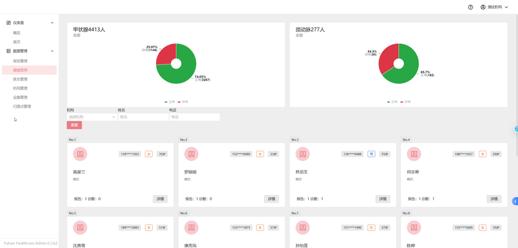
Task: Click female gender tag on card No.7
Action: pos(372,227)
